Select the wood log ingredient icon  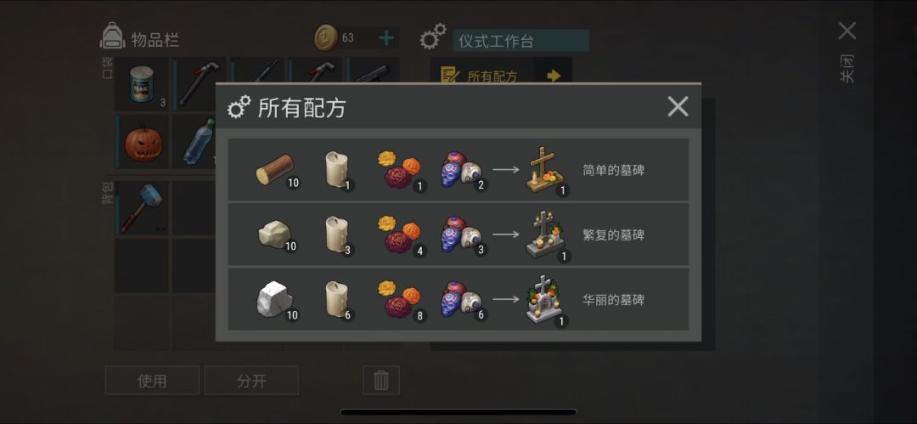point(275,169)
